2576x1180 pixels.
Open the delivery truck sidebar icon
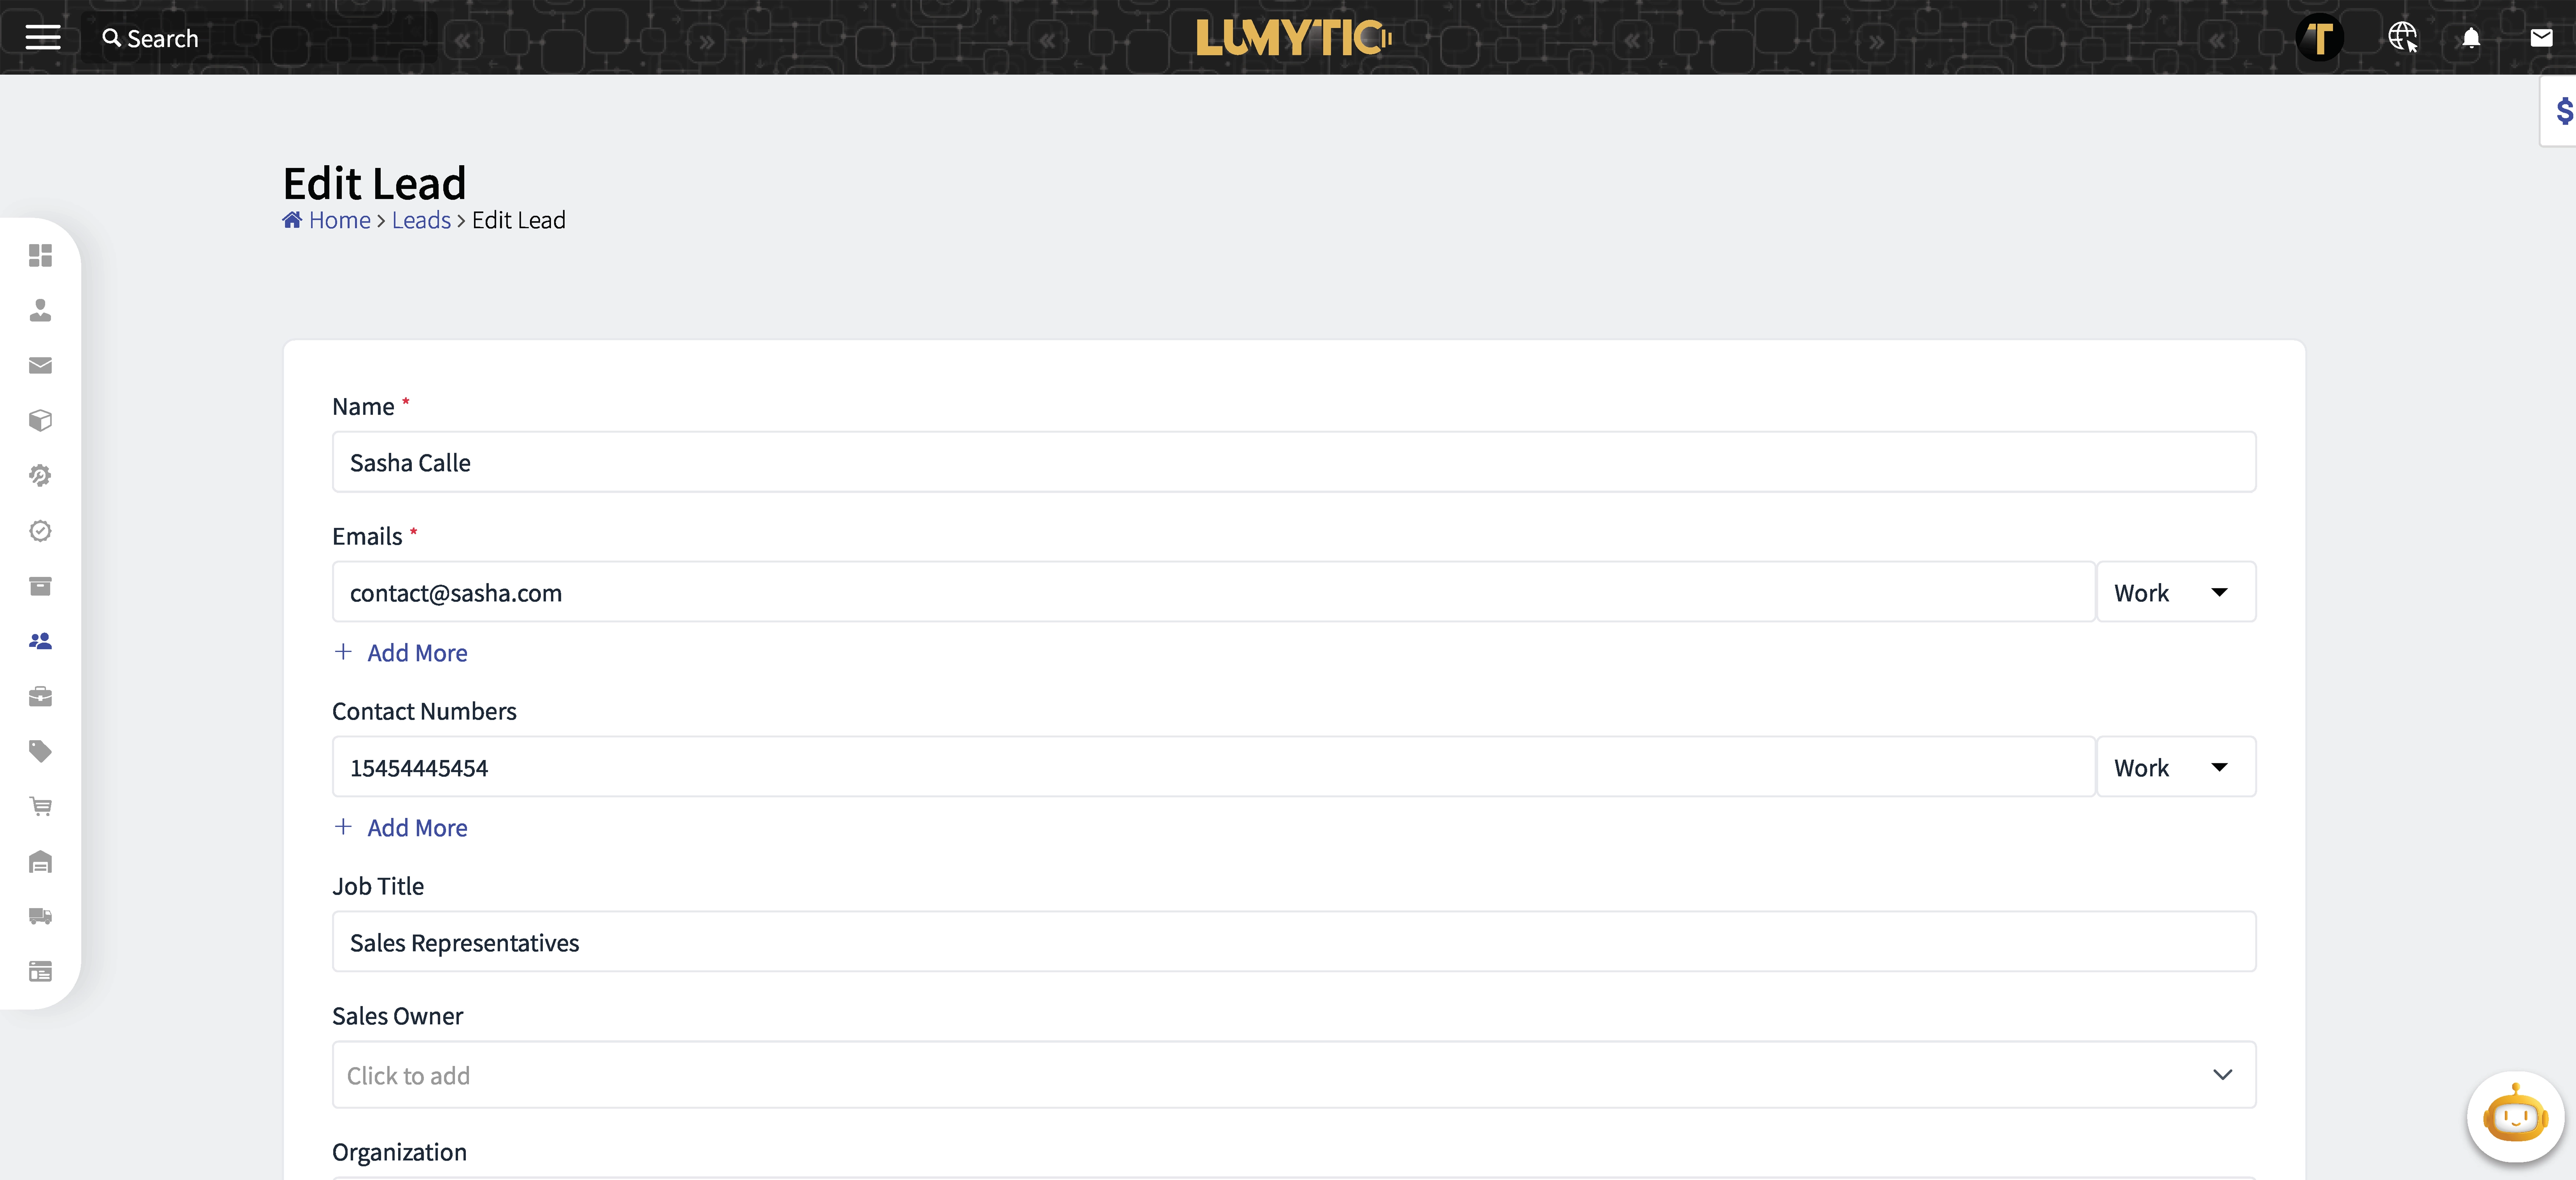pyautogui.click(x=40, y=916)
